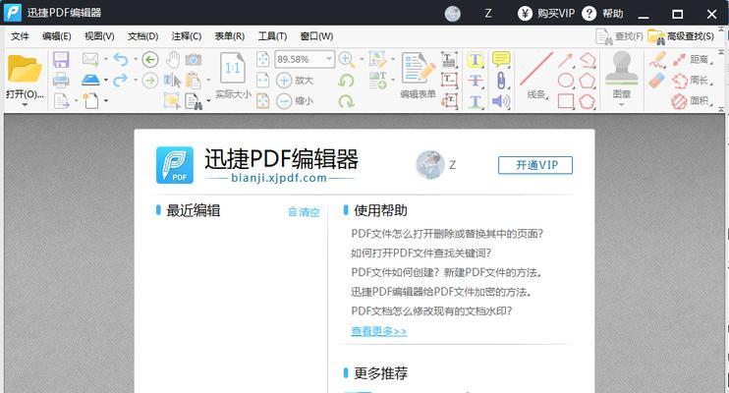Open the 高级查找(S) advanced search
The height and width of the screenshot is (393, 729).
coord(681,36)
